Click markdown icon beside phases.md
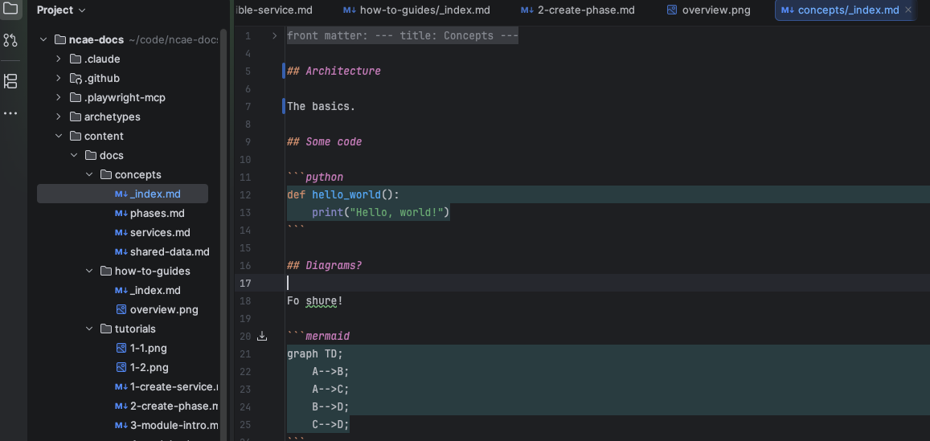The image size is (930, 441). [x=121, y=214]
